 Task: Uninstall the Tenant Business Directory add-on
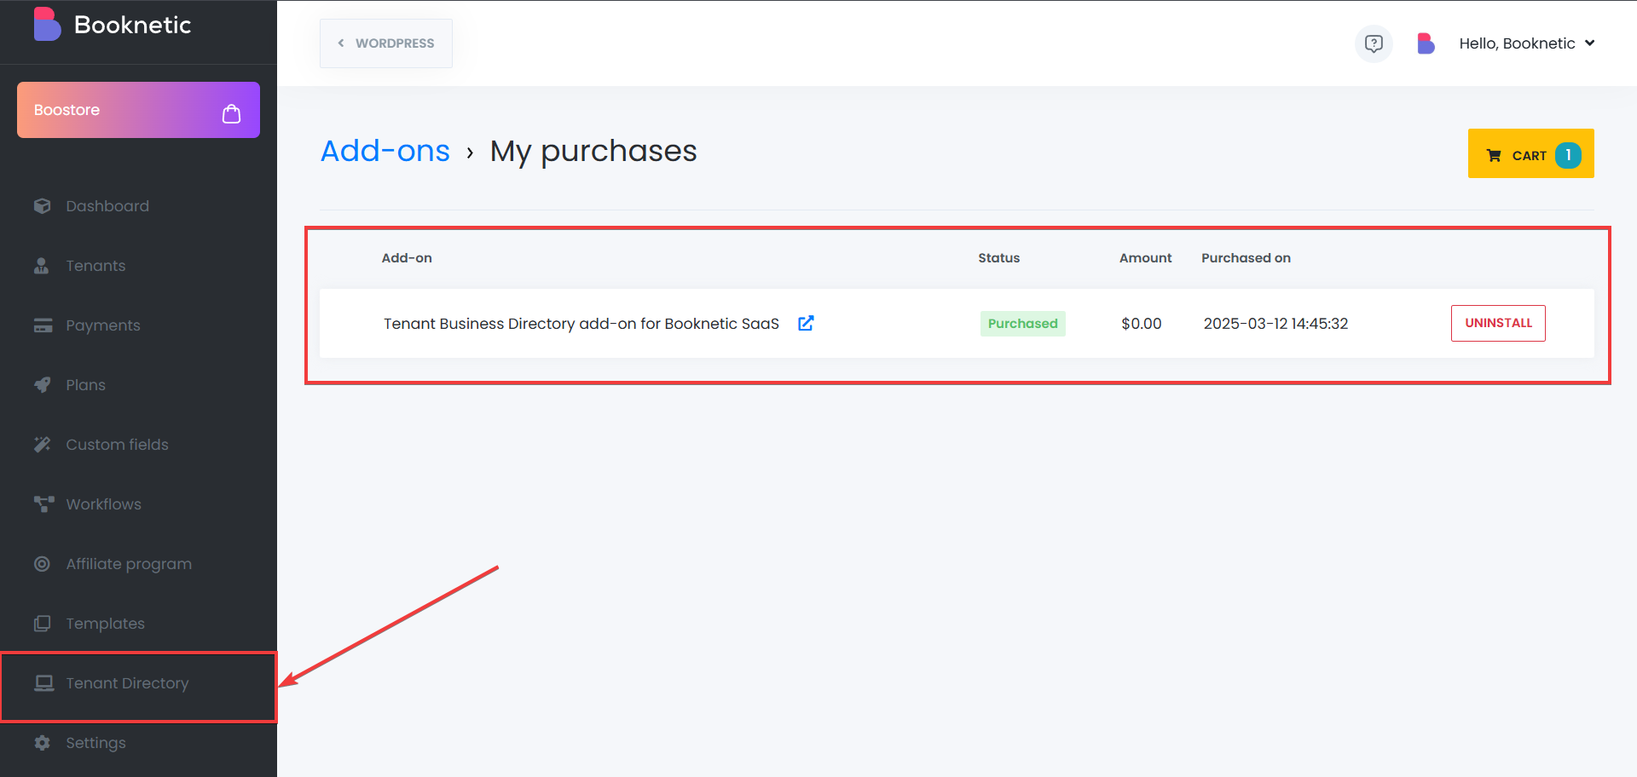point(1498,323)
